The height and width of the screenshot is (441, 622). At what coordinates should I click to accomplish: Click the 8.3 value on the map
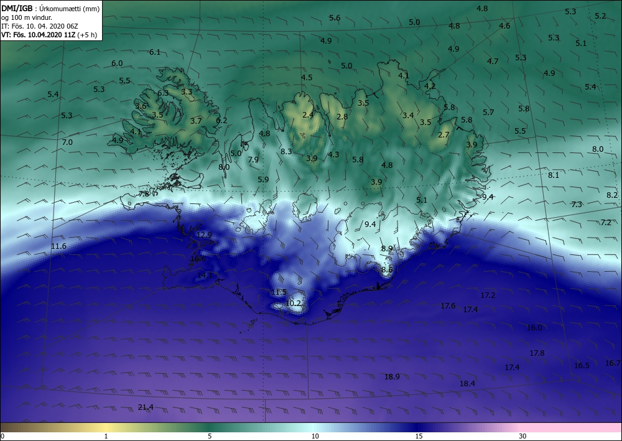click(286, 151)
